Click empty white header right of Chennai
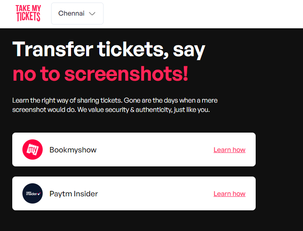This screenshot has width=303, height=231. 203,14
